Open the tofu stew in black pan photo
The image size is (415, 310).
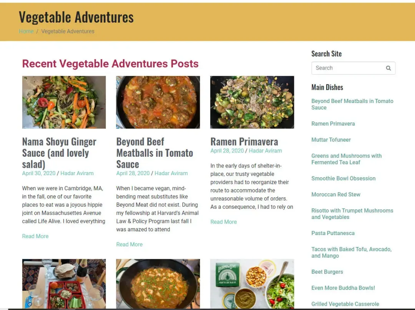[x=158, y=283]
